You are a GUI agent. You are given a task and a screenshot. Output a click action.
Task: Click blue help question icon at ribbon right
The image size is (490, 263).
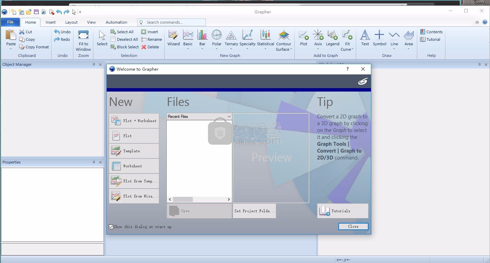[x=485, y=22]
